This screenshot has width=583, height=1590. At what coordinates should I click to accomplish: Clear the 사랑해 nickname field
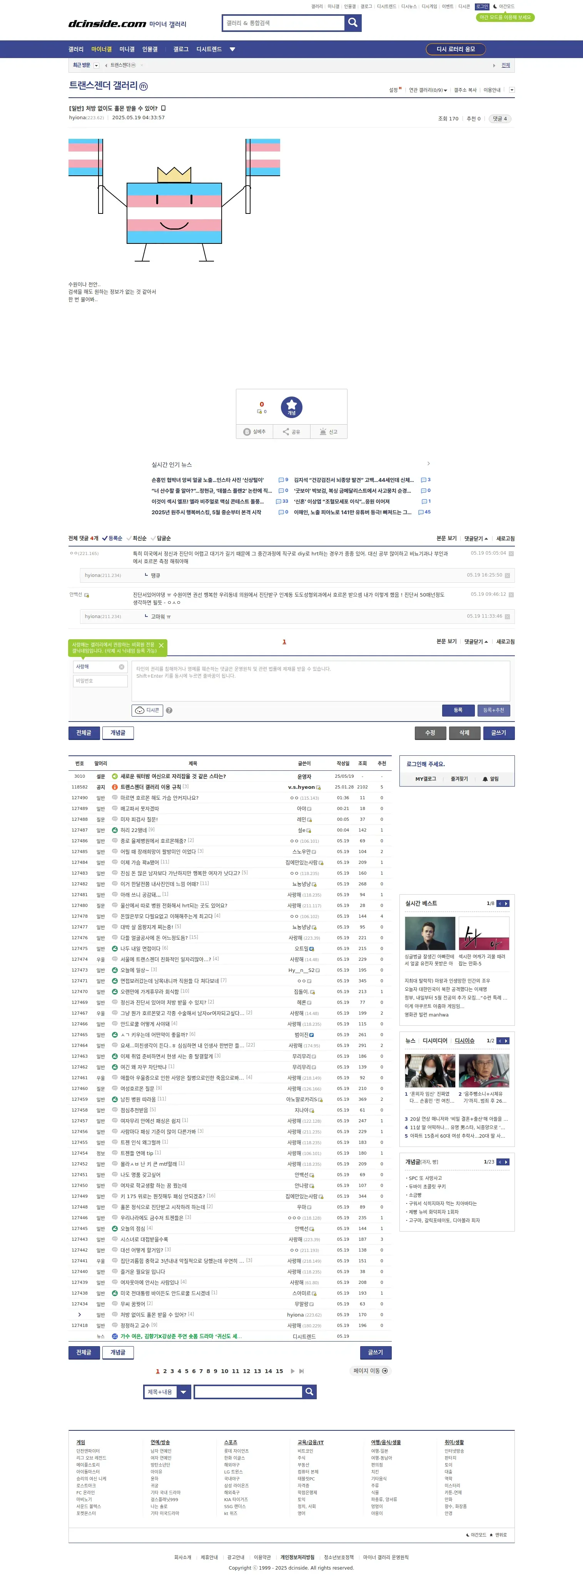(x=122, y=667)
